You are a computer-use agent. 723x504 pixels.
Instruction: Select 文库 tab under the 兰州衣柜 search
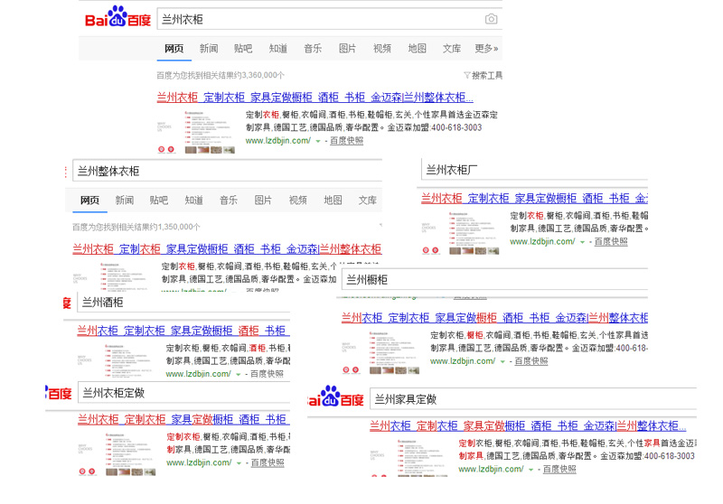coord(452,49)
